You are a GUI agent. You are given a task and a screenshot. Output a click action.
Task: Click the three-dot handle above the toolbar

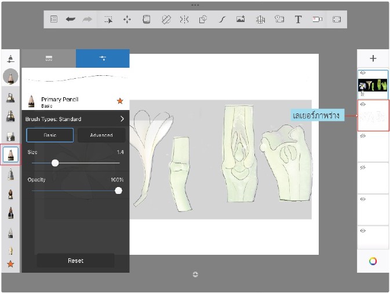pos(195,5)
